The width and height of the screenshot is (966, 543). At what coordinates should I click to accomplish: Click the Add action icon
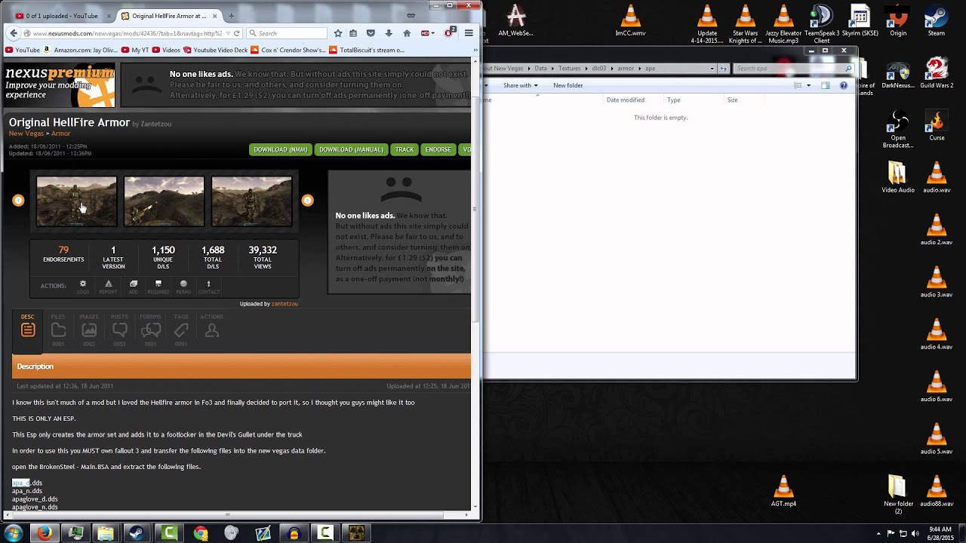pos(133,287)
